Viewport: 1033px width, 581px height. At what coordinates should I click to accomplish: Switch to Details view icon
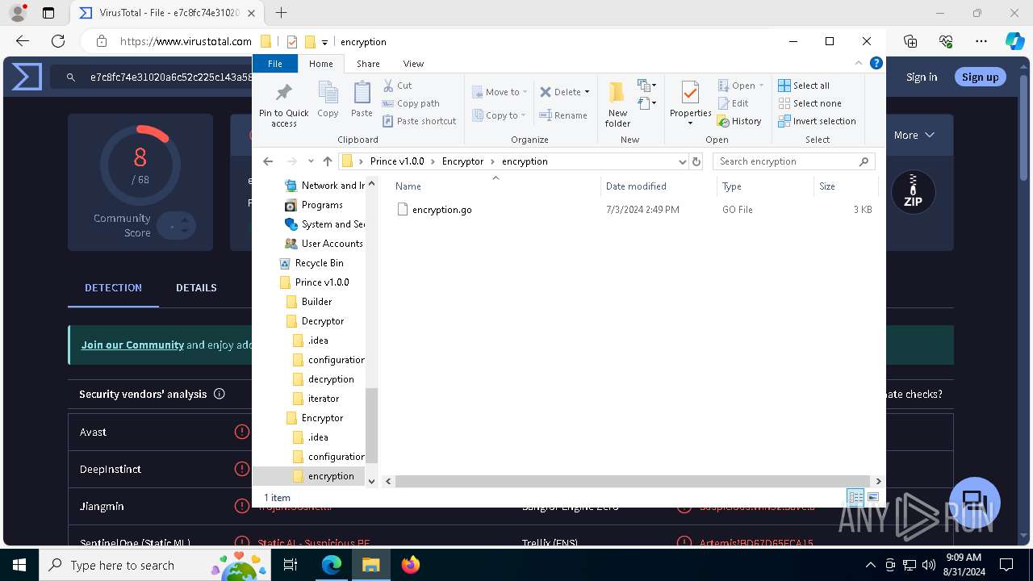click(x=855, y=497)
